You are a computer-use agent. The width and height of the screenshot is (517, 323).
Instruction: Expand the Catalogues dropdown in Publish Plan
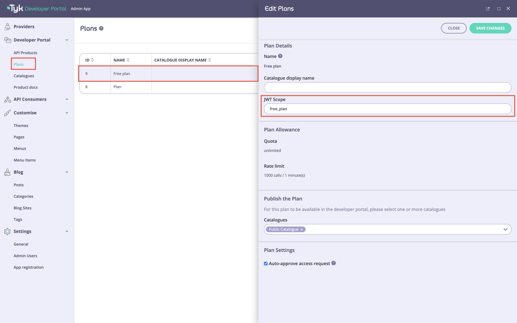pos(505,229)
